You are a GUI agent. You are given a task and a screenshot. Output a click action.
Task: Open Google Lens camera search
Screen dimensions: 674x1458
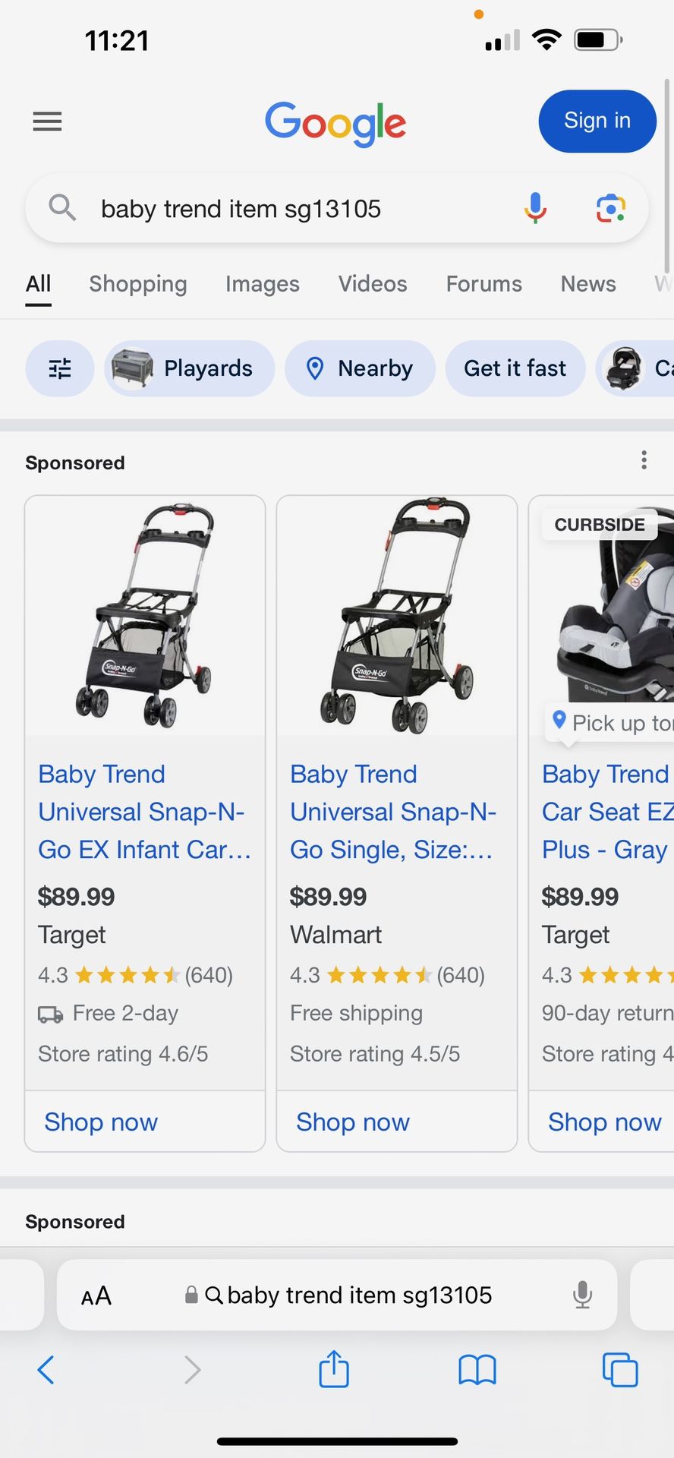(610, 208)
